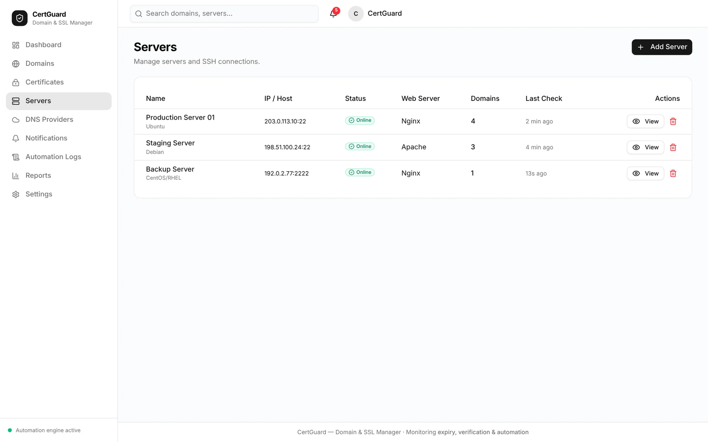Click the Apache web server cell
Screen dimensions: 708x442
[414, 147]
